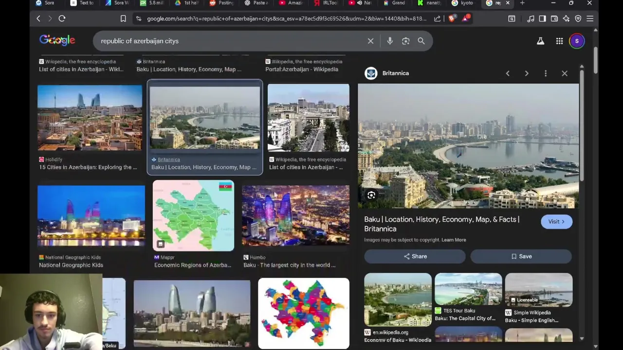This screenshot has height=350, width=623.
Task: Open the 'Learn More' copyright link
Action: tap(454, 240)
